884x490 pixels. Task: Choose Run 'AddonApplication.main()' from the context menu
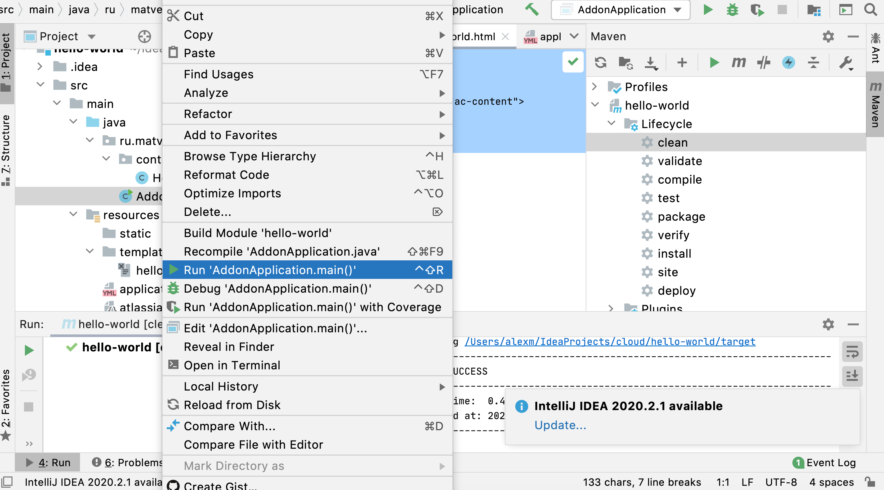coord(307,270)
